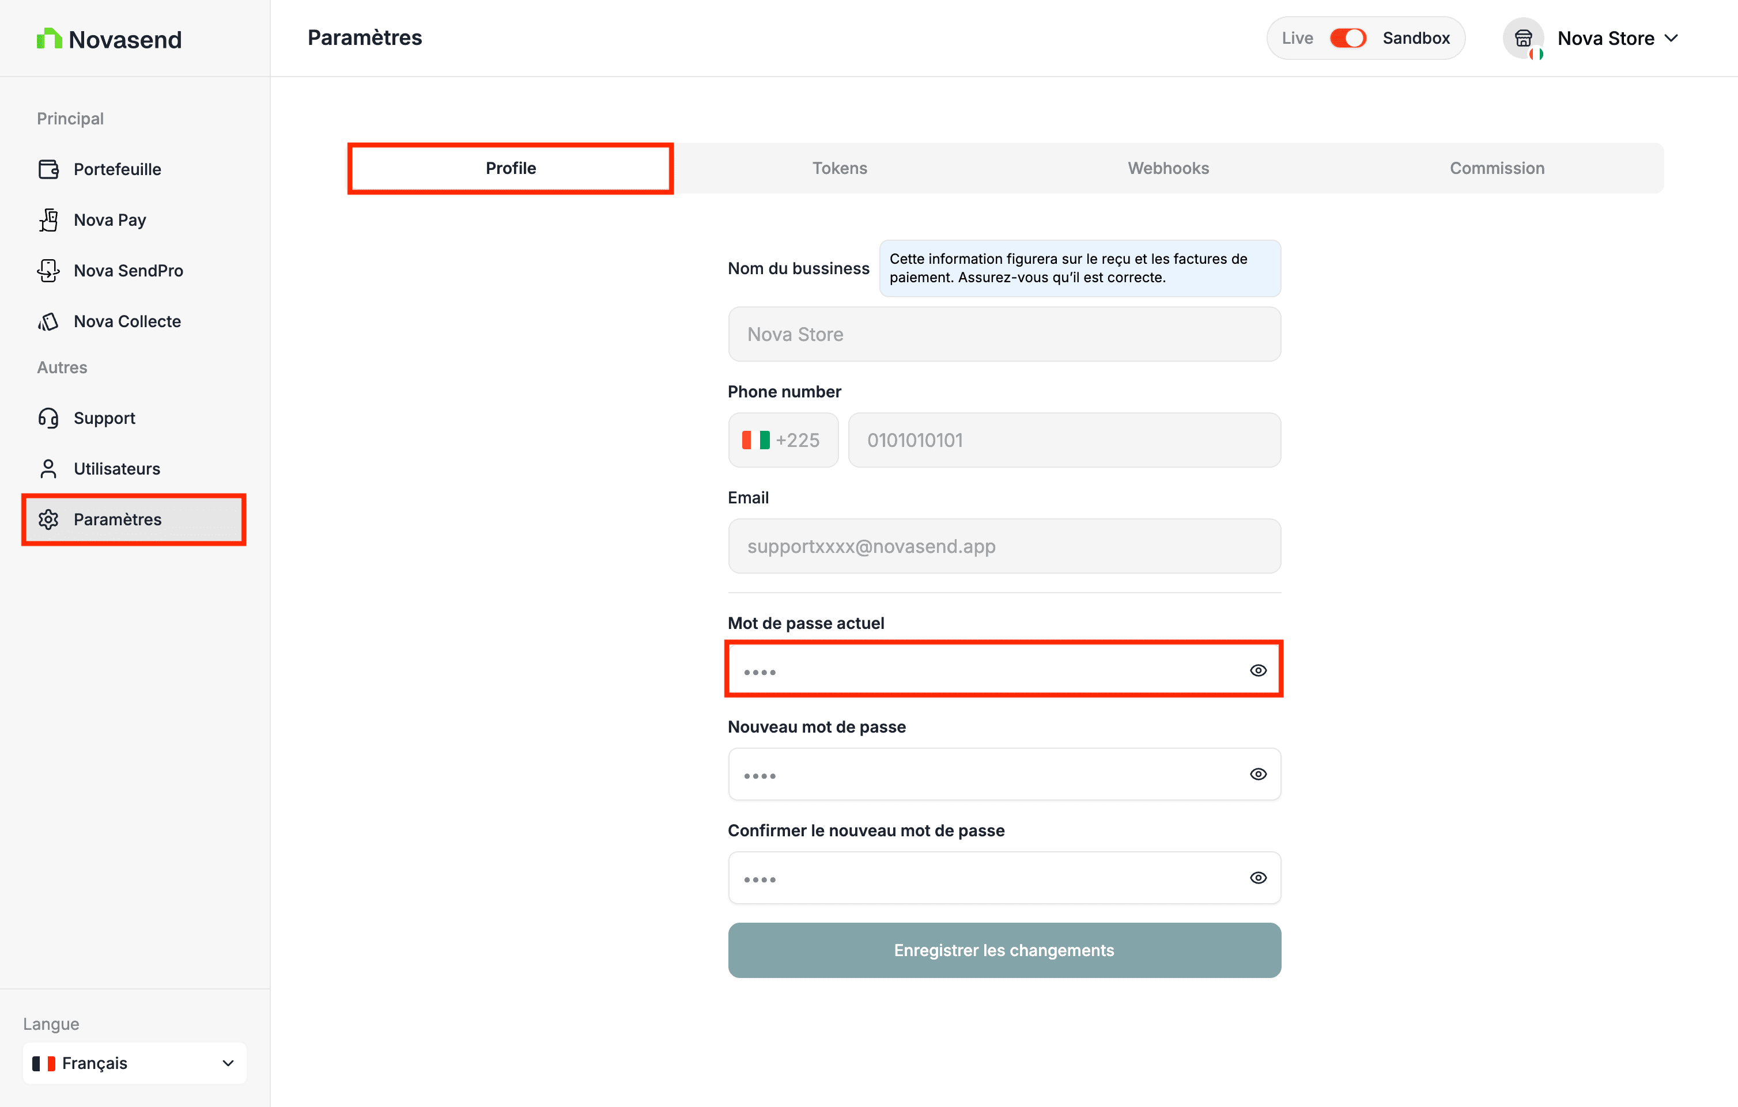Click the Paramètres page heading
The height and width of the screenshot is (1107, 1738).
(x=365, y=37)
